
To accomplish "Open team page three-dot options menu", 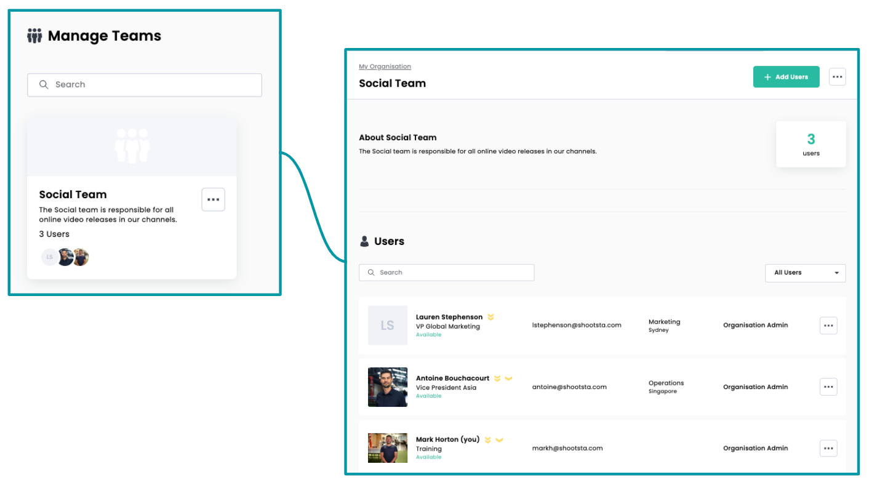I will [837, 77].
